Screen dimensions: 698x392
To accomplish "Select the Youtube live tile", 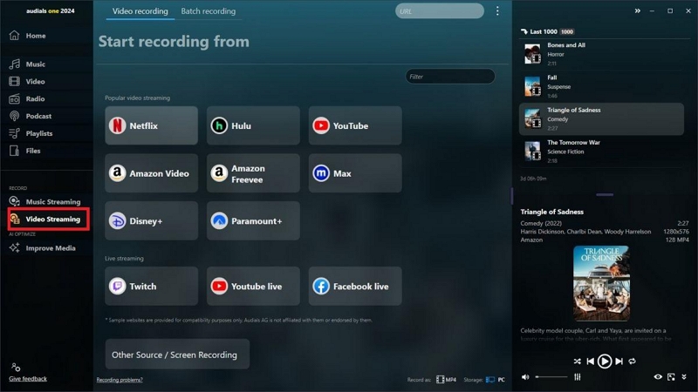I will pyautogui.click(x=253, y=287).
